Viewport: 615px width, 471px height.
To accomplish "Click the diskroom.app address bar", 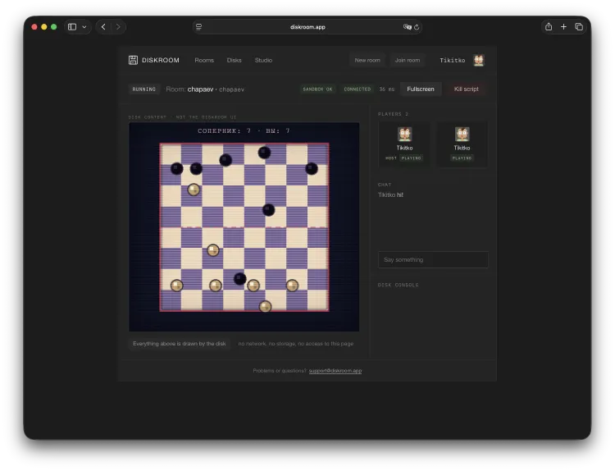I will 307,27.
